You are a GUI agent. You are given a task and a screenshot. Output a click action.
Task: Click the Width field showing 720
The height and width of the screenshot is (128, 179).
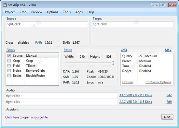point(82,57)
